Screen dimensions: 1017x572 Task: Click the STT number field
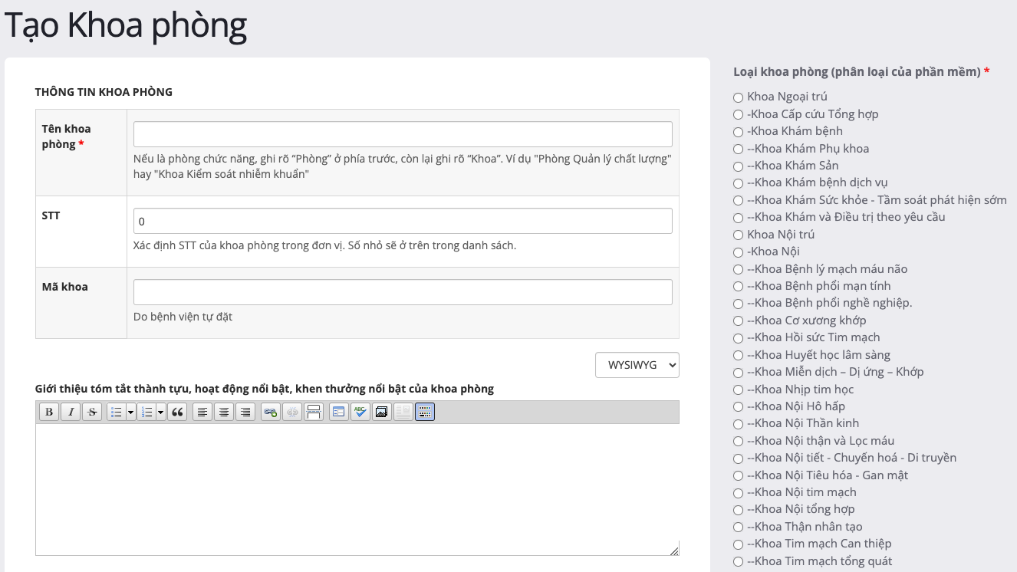click(403, 221)
